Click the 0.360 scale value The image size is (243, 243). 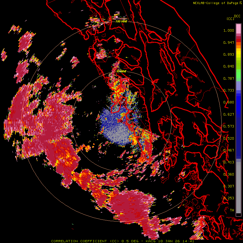click(229, 174)
